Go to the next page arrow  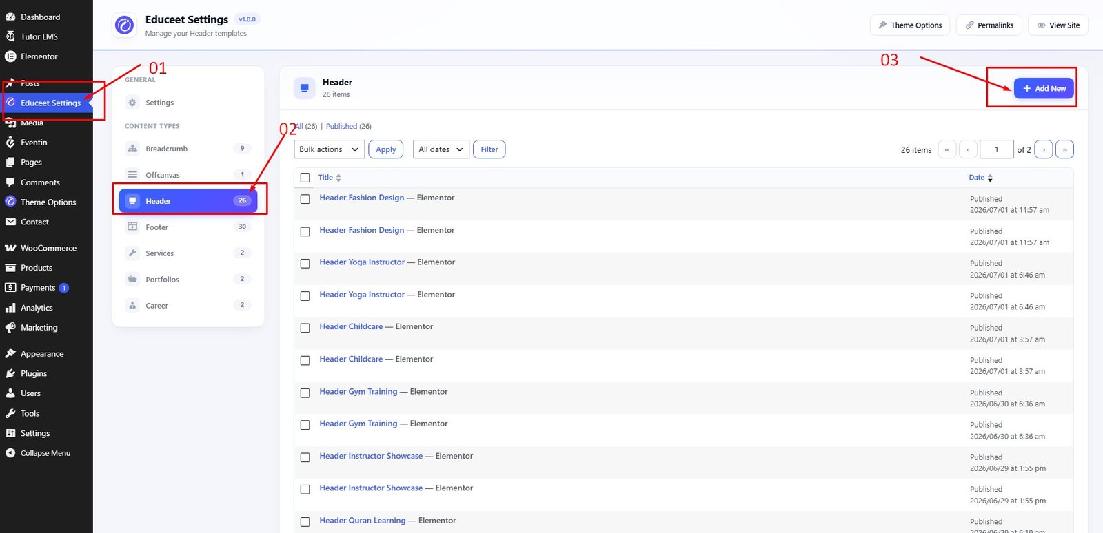tap(1044, 149)
